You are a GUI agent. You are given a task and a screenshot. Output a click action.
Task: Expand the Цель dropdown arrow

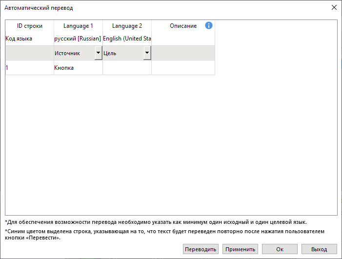click(147, 53)
